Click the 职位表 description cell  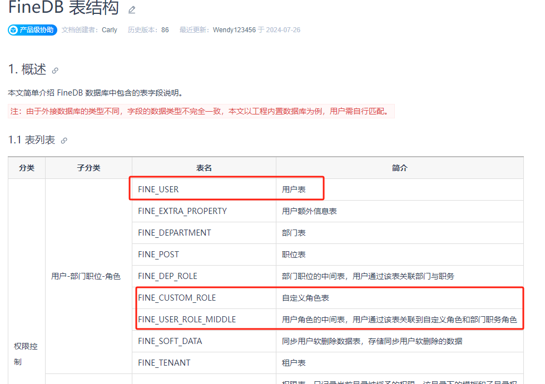(x=400, y=255)
